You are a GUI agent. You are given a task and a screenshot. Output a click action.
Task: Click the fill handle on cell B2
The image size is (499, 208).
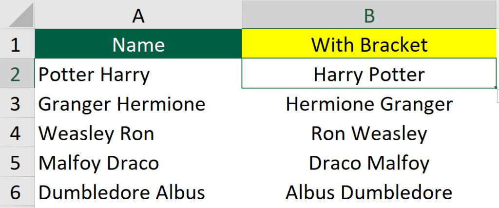click(x=496, y=88)
